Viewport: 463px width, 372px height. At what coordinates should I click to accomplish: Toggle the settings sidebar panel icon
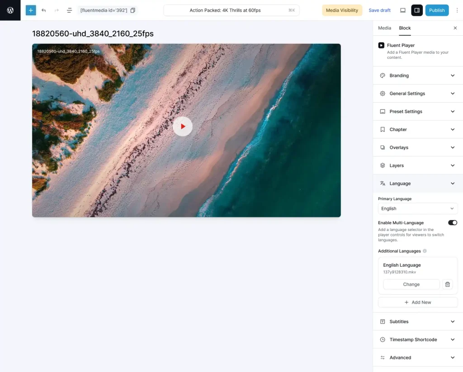click(x=416, y=10)
